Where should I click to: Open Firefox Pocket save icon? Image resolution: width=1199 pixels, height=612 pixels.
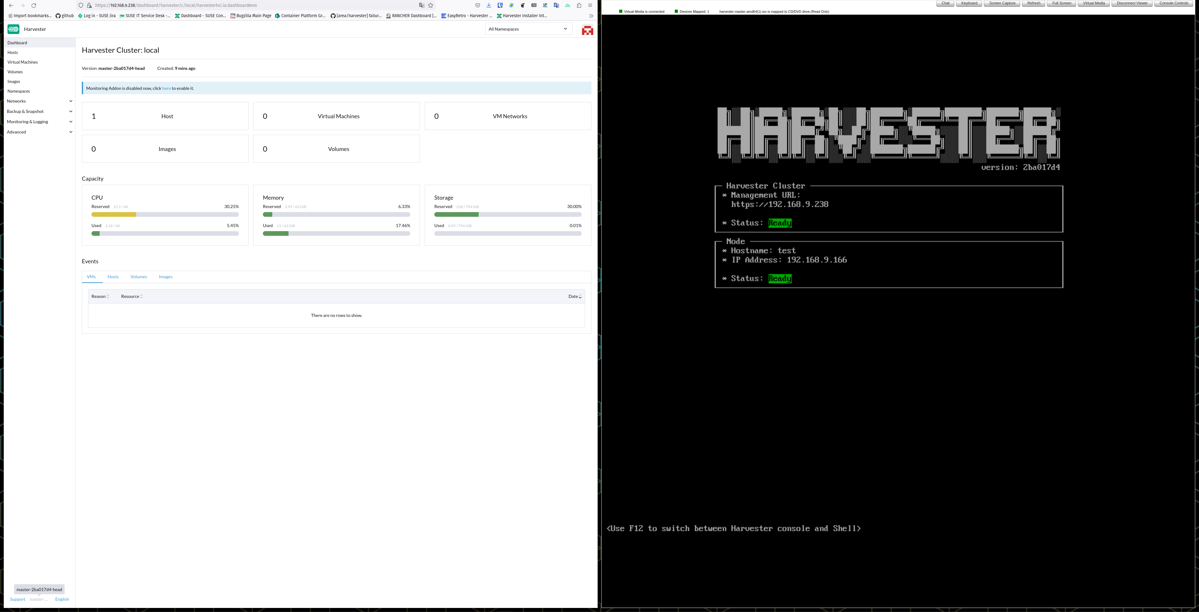pos(477,5)
